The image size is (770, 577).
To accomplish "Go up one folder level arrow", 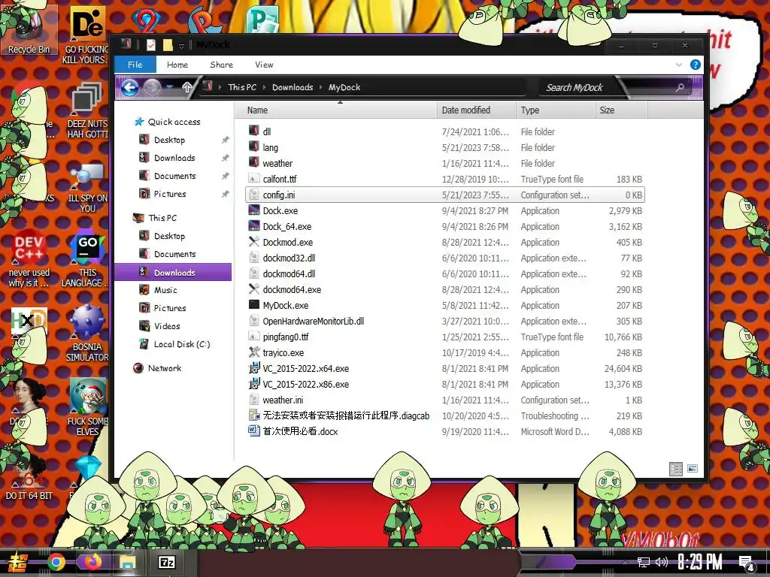I will pyautogui.click(x=186, y=88).
